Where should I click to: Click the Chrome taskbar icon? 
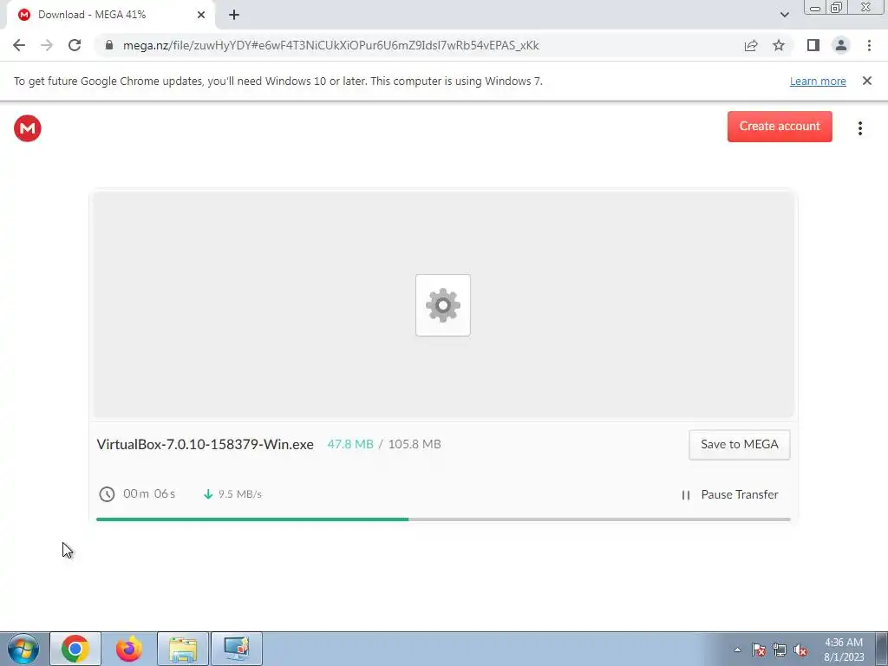point(75,649)
